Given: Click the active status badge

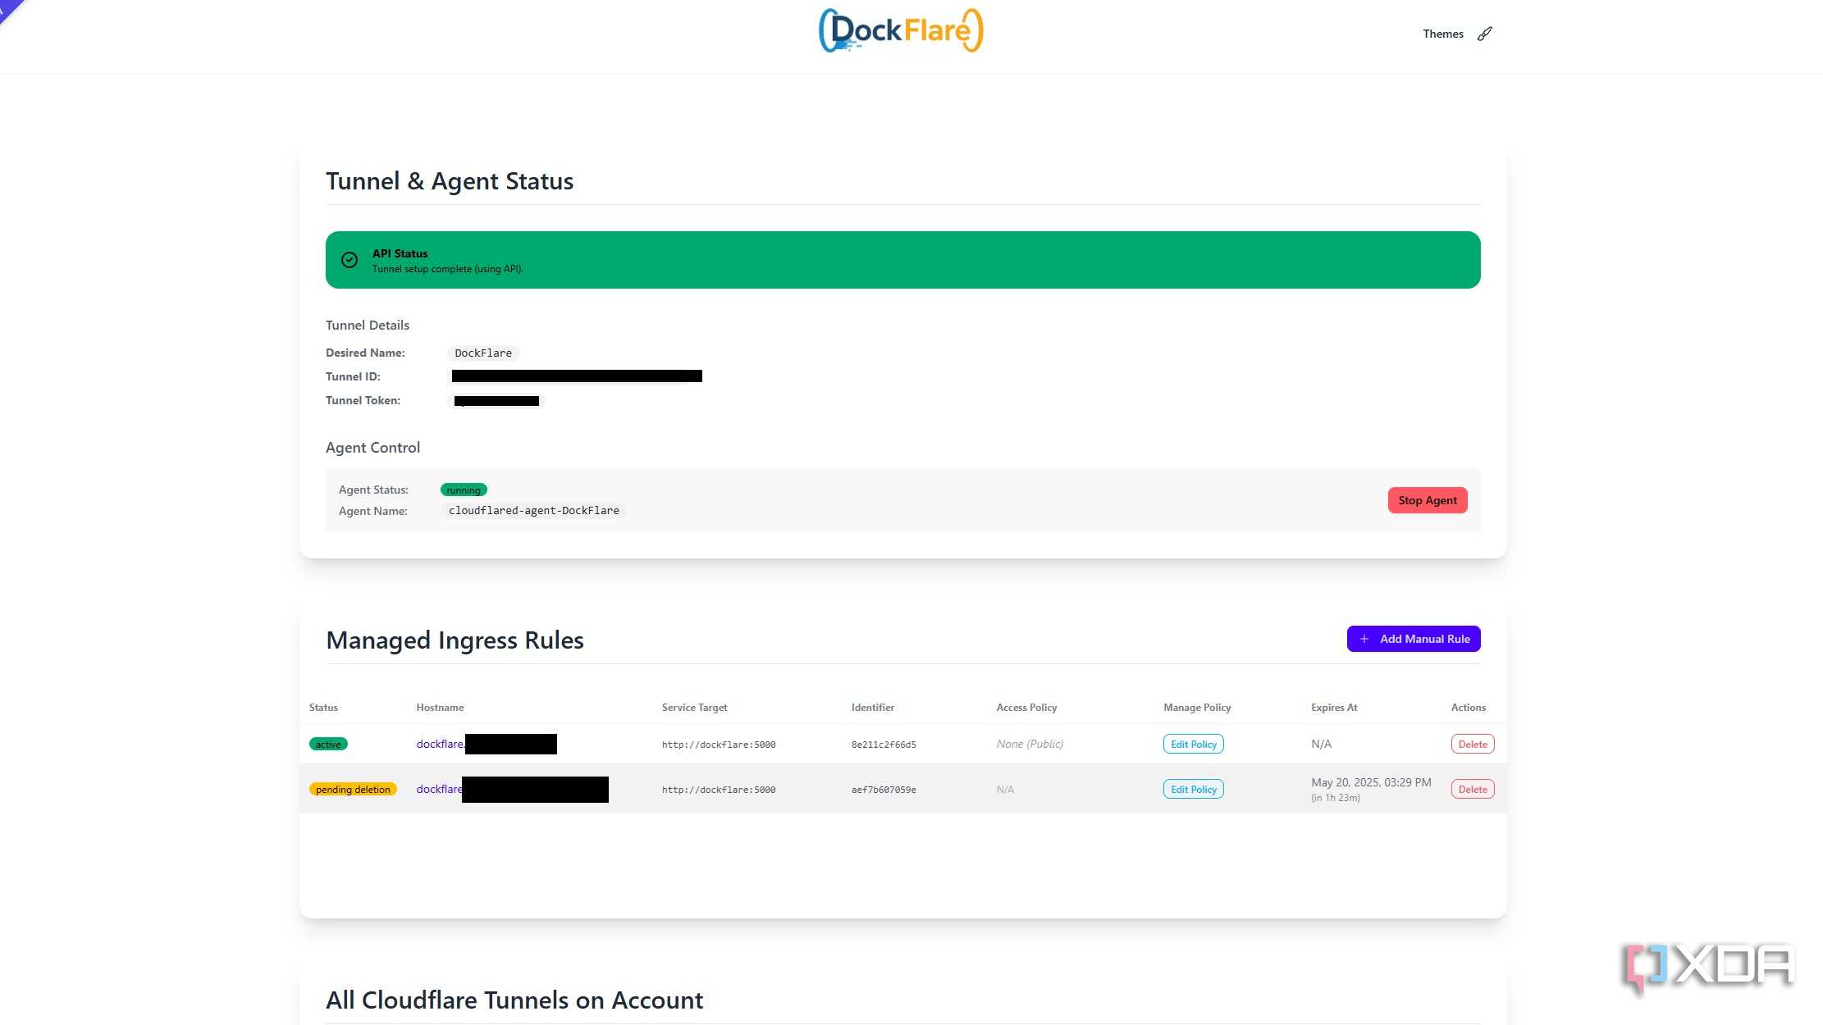Looking at the screenshot, I should 328,744.
